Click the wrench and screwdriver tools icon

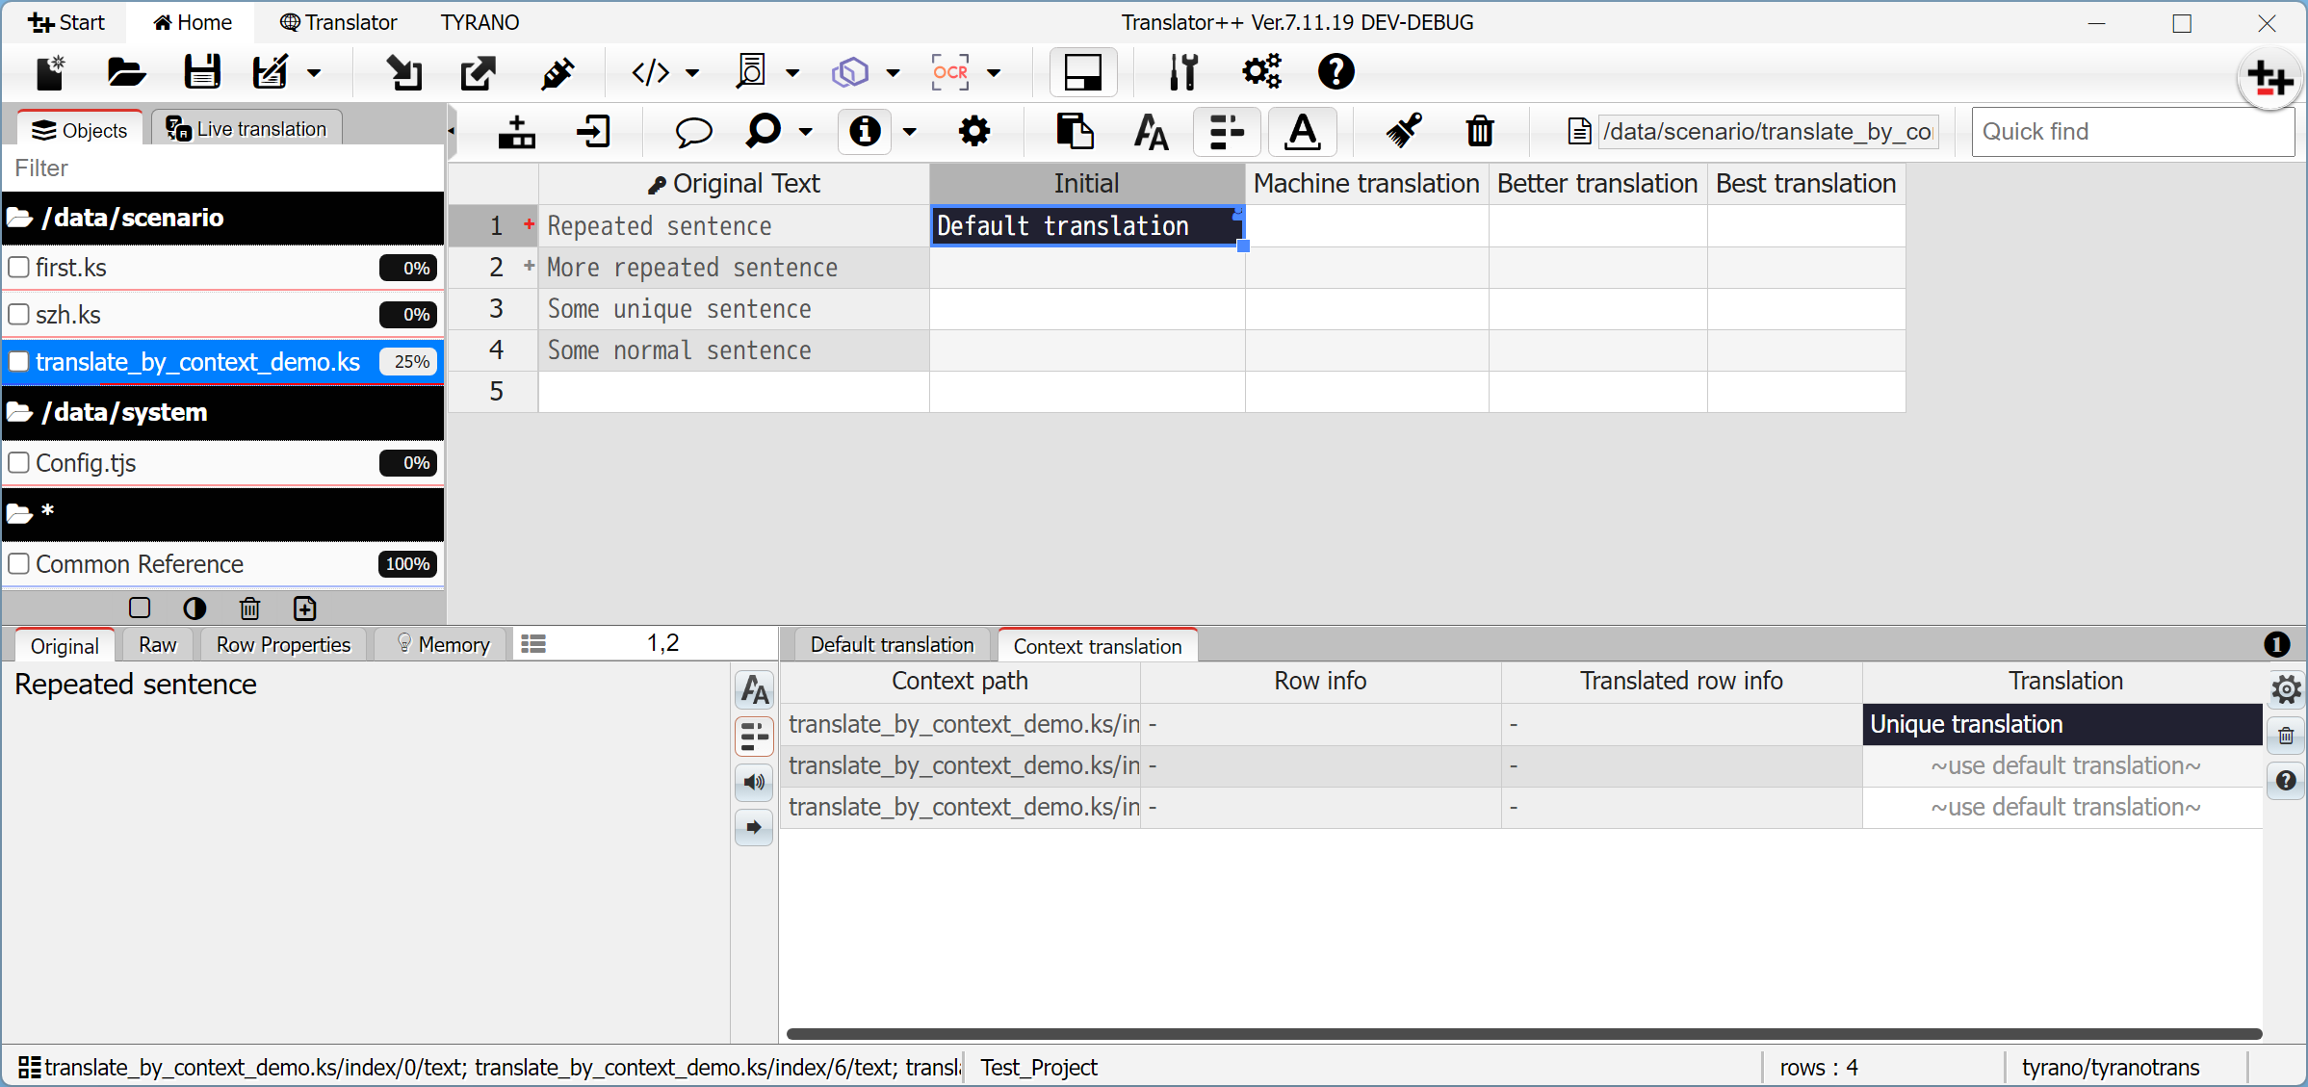pyautogui.click(x=1183, y=72)
